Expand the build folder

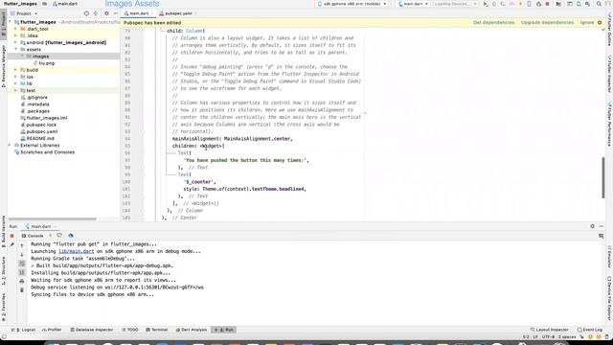pos(15,70)
